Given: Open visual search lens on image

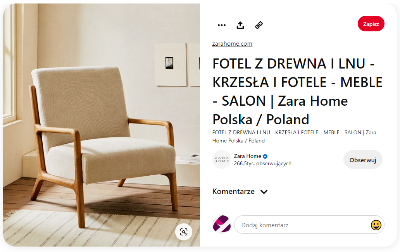Looking at the screenshot, I should click(x=184, y=232).
